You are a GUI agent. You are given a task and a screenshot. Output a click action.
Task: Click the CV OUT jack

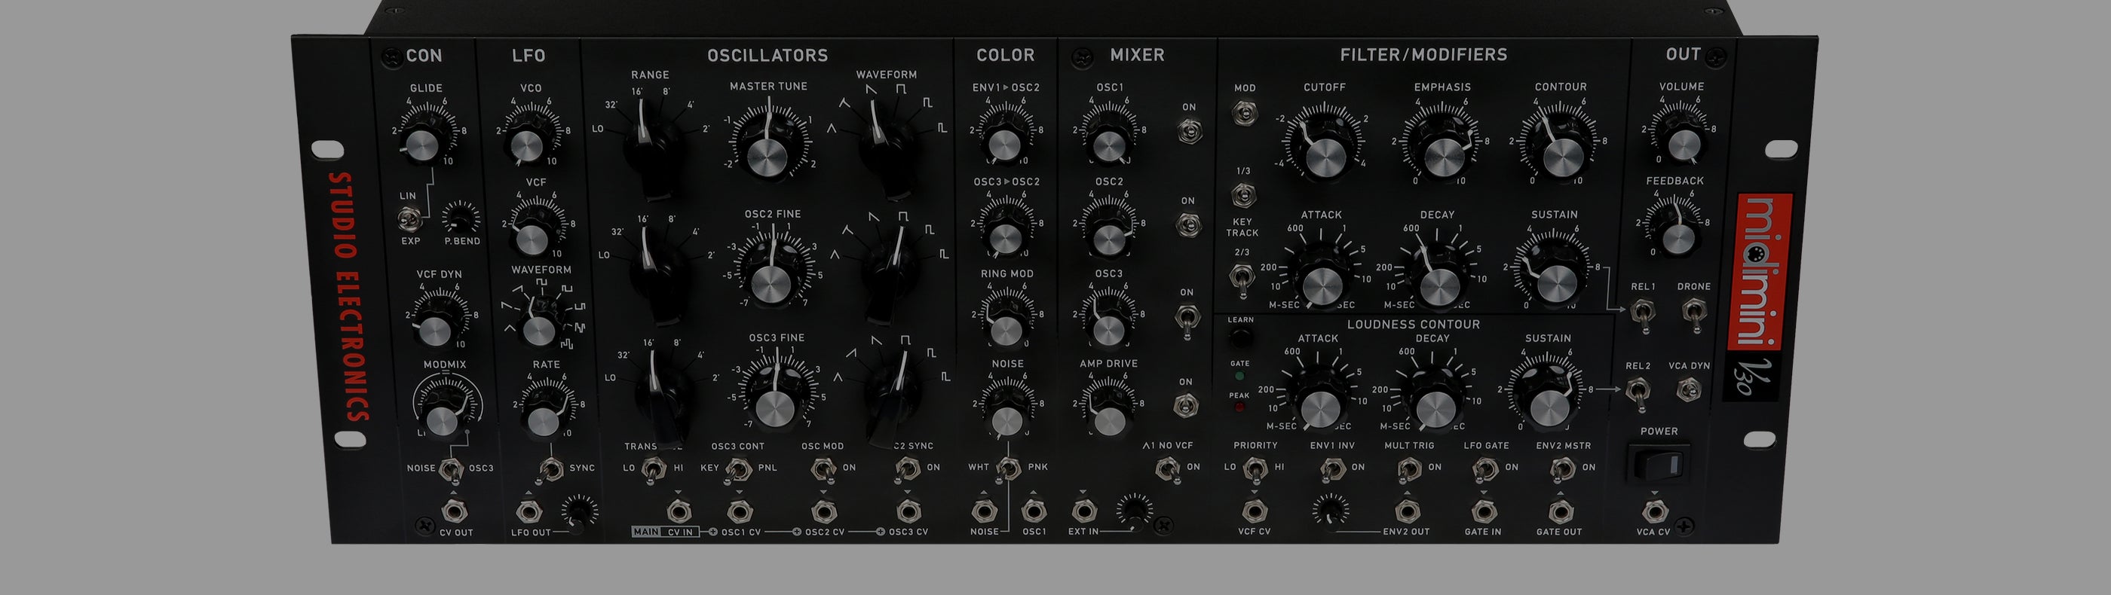click(x=453, y=511)
